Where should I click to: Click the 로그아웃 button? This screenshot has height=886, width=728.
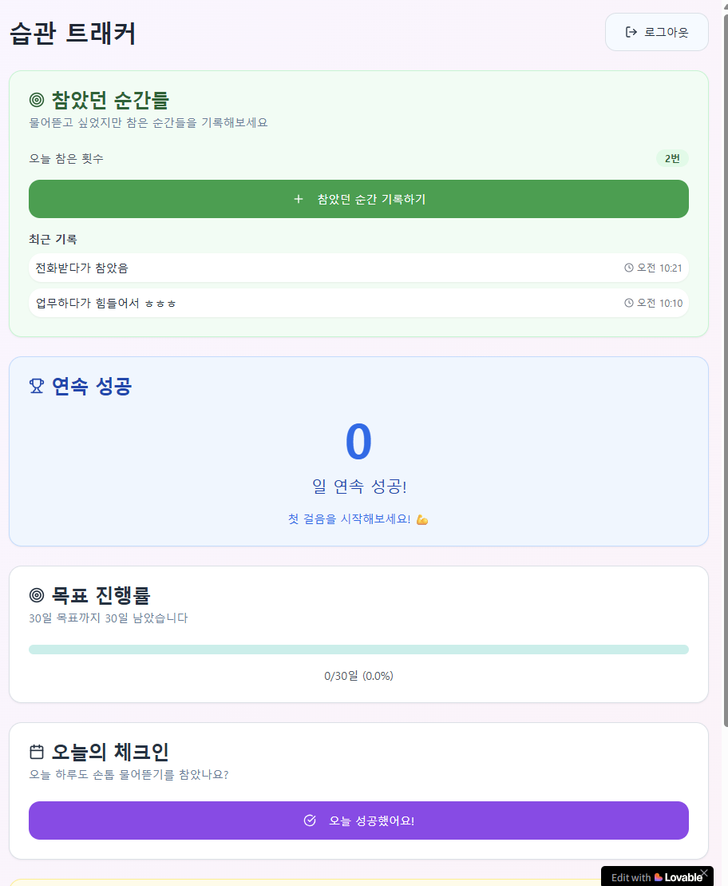pyautogui.click(x=657, y=32)
